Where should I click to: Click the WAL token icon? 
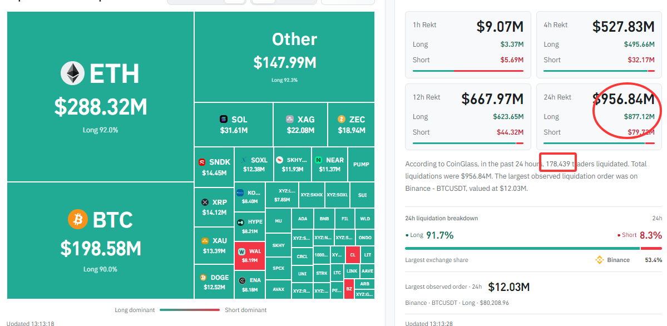[242, 251]
